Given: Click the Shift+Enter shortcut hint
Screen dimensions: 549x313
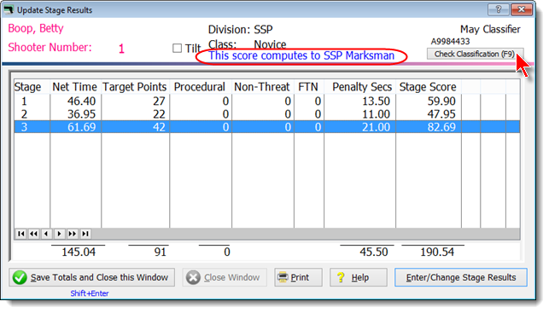Looking at the screenshot, I should pos(90,293).
